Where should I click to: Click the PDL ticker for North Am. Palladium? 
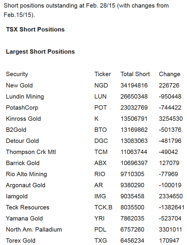[x=100, y=230]
